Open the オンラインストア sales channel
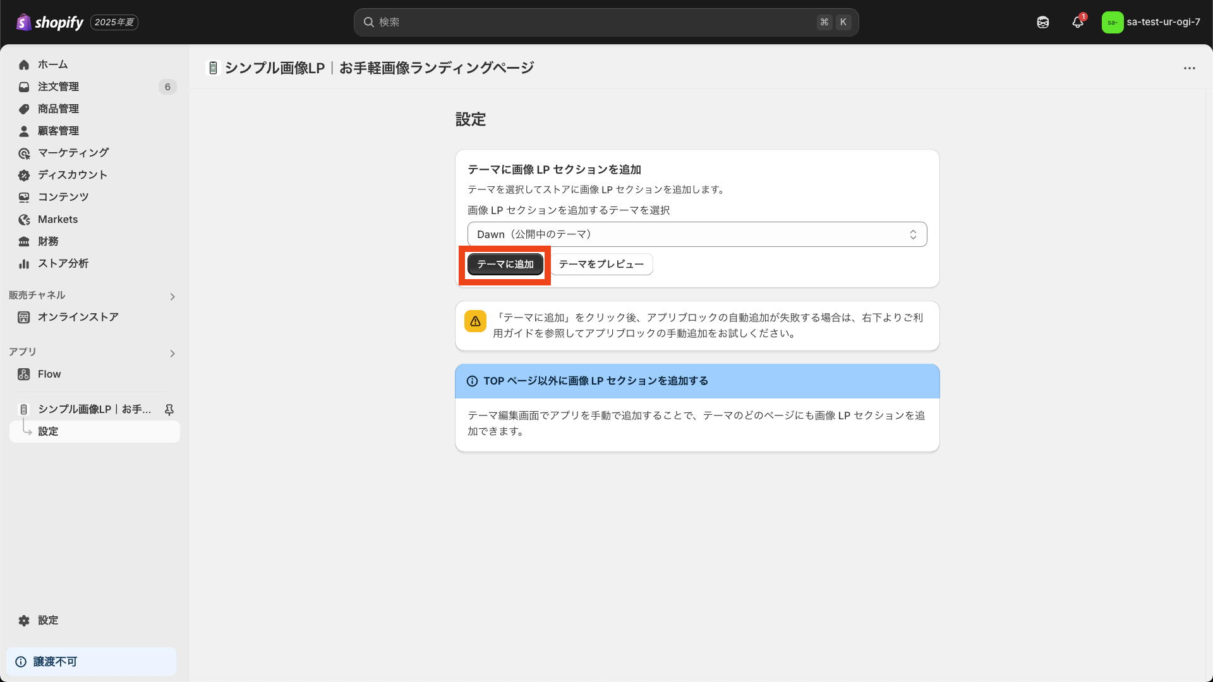The height and width of the screenshot is (682, 1213). click(77, 317)
